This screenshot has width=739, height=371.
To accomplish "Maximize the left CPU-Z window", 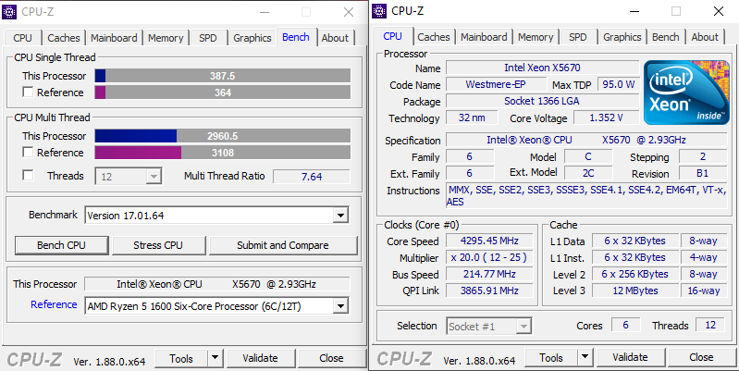I will click(x=306, y=12).
